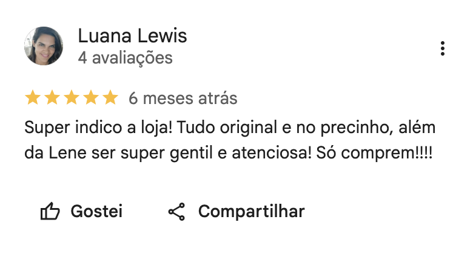The width and height of the screenshot is (473, 254).
Task: Select the third rating star
Action: 72,97
